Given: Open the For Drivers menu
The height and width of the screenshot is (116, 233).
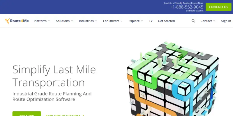Looking at the screenshot, I should click(x=111, y=21).
